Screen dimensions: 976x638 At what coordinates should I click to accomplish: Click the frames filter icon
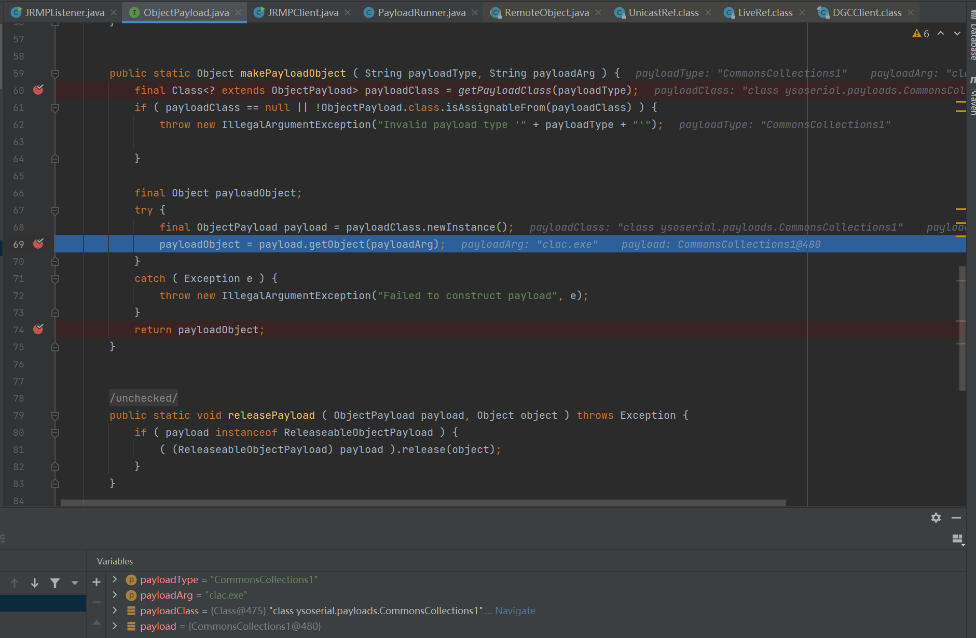click(x=55, y=583)
